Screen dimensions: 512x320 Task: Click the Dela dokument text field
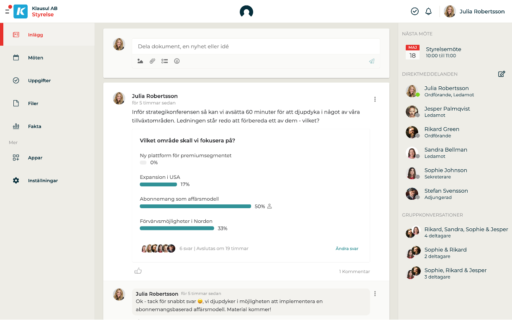coord(256,46)
